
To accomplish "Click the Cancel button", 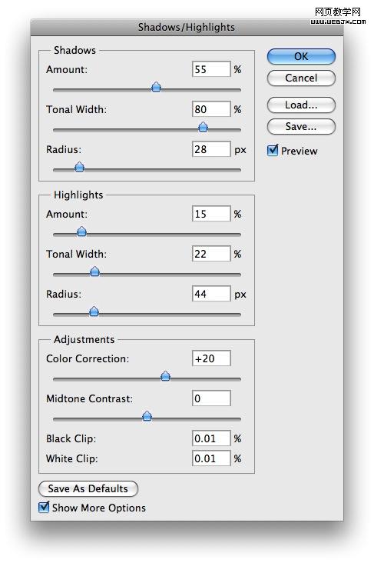I will 301,78.
